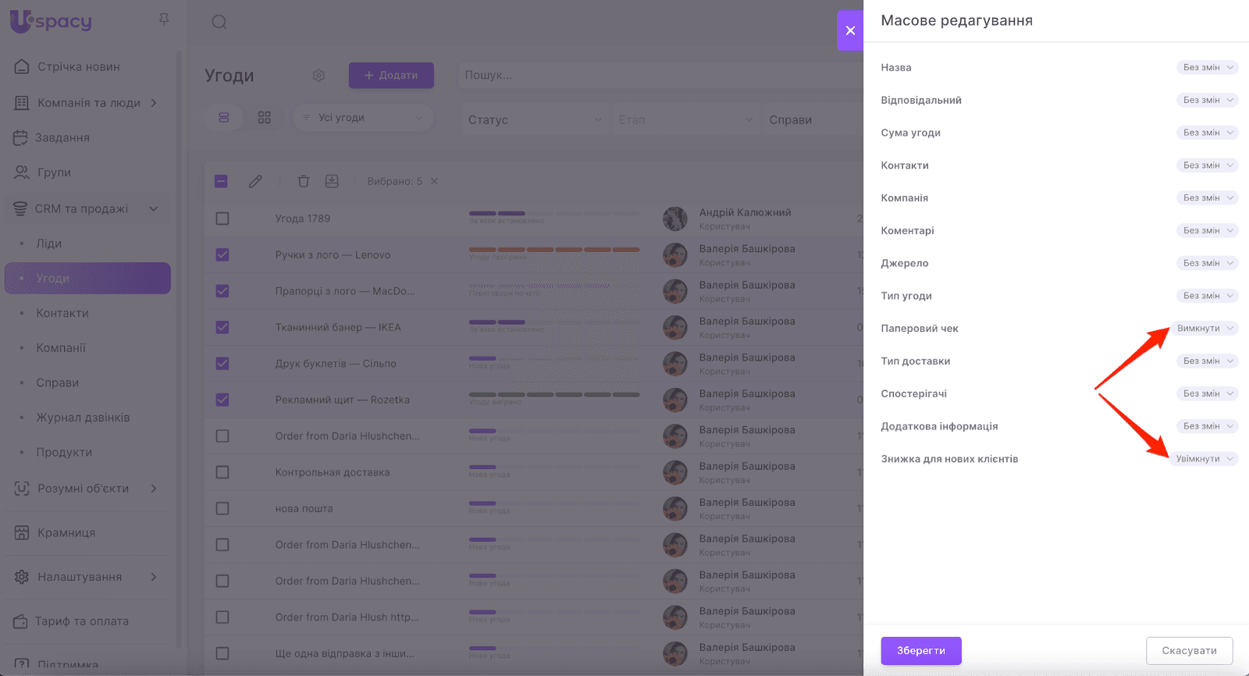Go to Стрічка новин menu item
The width and height of the screenshot is (1249, 676).
[x=79, y=67]
